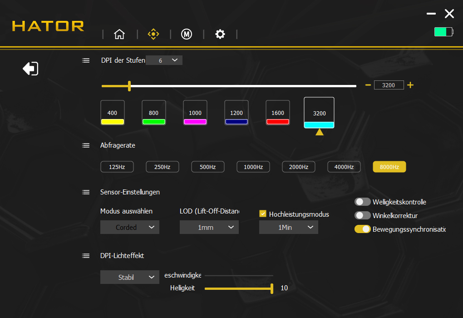Image resolution: width=463 pixels, height=318 pixels.
Task: Open the Modus auswählen Corded dropdown
Action: point(130,227)
